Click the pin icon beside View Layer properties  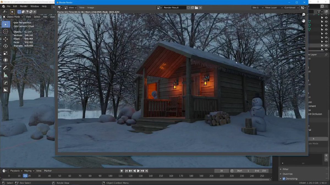click(x=326, y=55)
